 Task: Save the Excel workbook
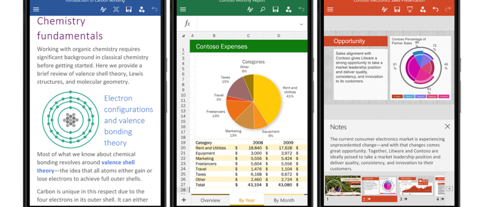(276, 9)
